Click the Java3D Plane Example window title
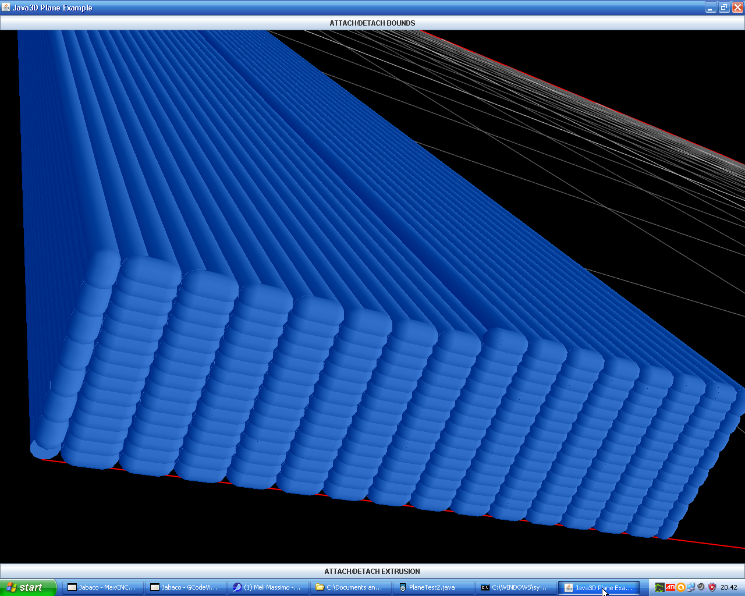Screen dimensions: 745x596 52,8
